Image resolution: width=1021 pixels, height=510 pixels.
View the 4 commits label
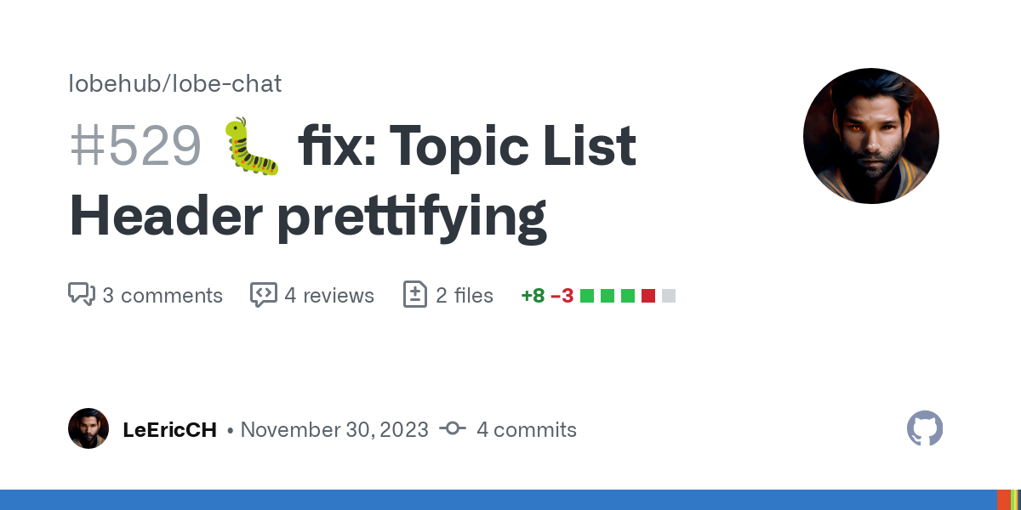(x=527, y=429)
